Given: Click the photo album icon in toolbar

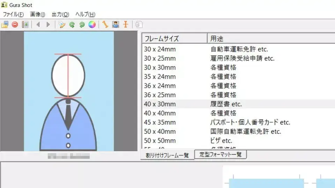Looking at the screenshot, I should coord(25,25).
